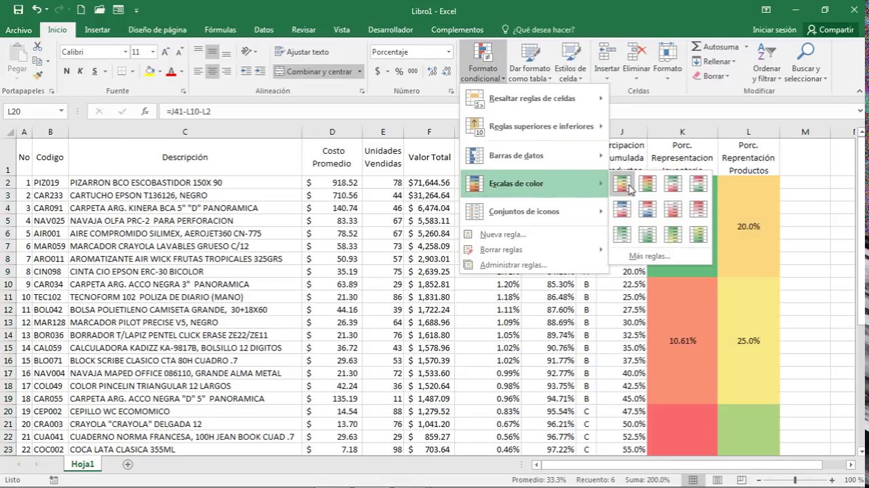Click the Cut scissors icon
The image size is (869, 488).
coord(37,47)
